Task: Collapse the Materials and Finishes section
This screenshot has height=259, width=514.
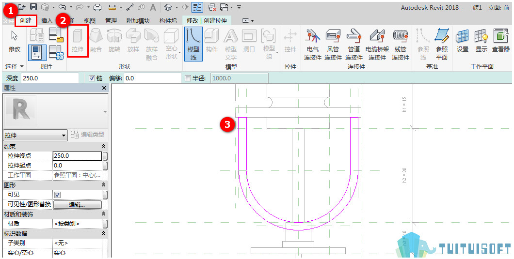Action: (104, 214)
